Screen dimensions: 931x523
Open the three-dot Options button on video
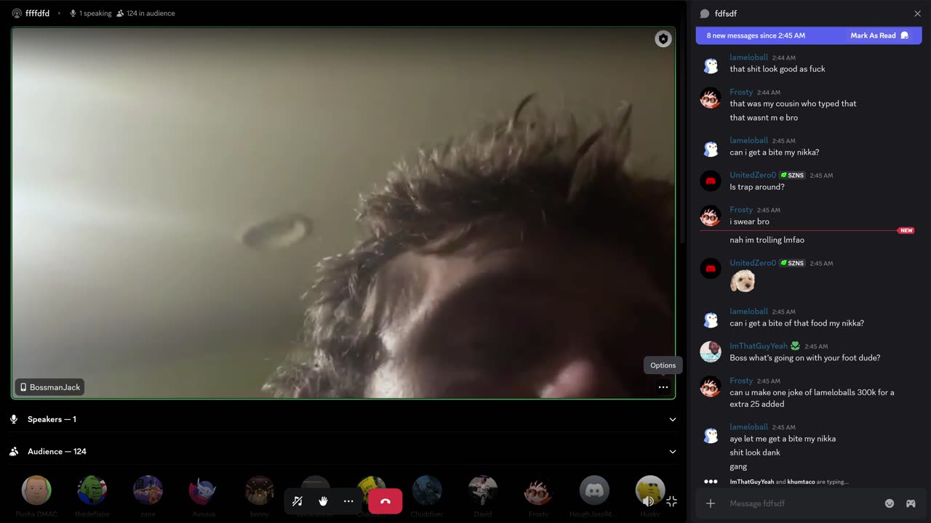(663, 387)
